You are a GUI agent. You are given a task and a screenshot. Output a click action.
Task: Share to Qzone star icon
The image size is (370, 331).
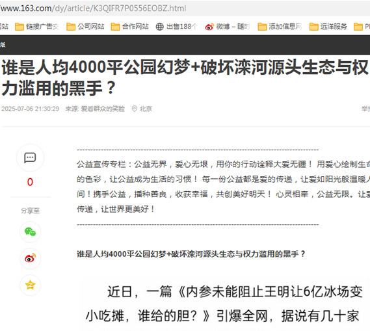click(30, 285)
